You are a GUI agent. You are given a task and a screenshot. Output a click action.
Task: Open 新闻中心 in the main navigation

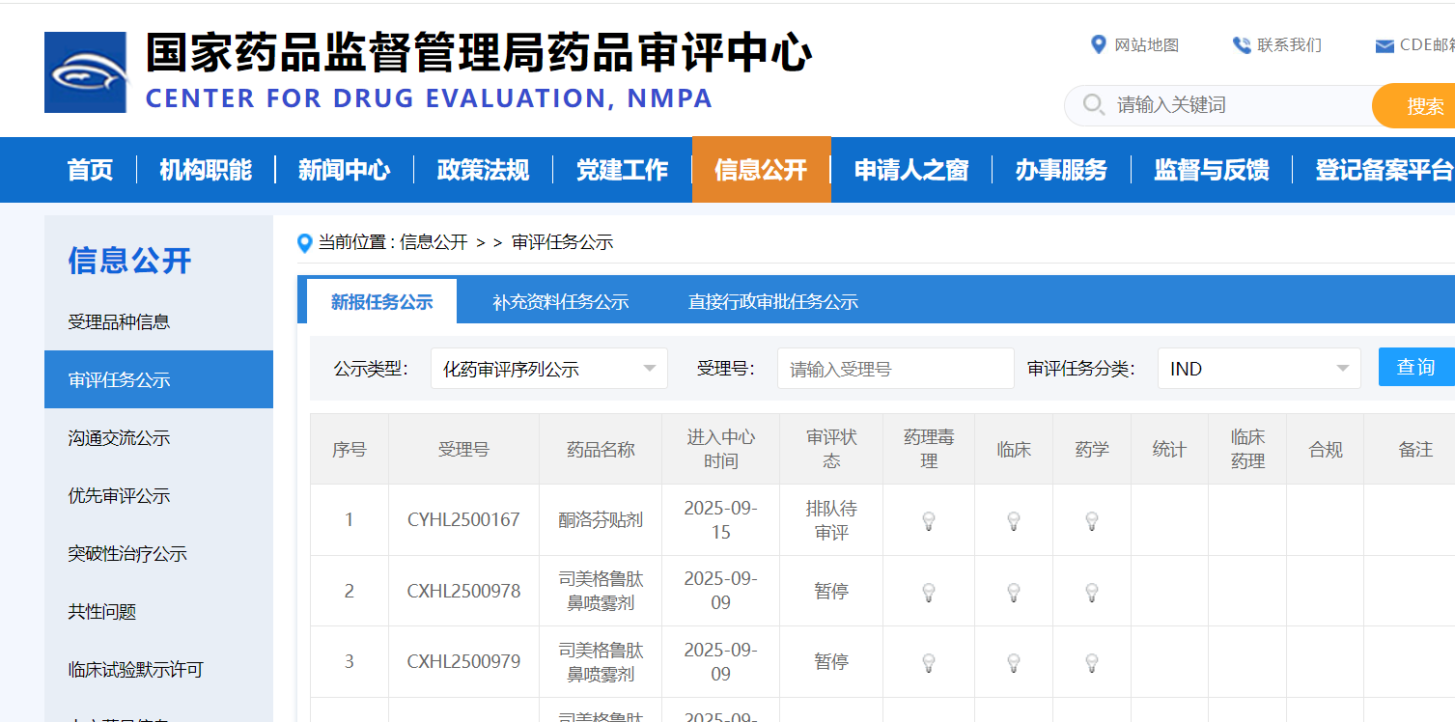point(345,170)
